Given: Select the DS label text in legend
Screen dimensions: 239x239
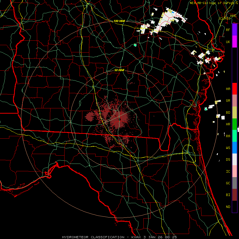Looking at the screenshot, I should [228, 159].
